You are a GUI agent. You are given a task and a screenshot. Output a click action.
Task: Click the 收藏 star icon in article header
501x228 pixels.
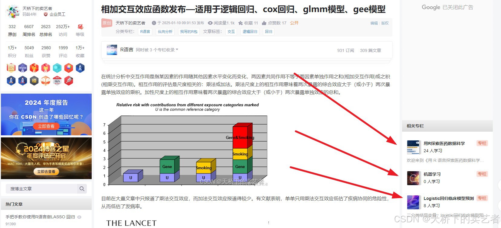pyautogui.click(x=241, y=23)
